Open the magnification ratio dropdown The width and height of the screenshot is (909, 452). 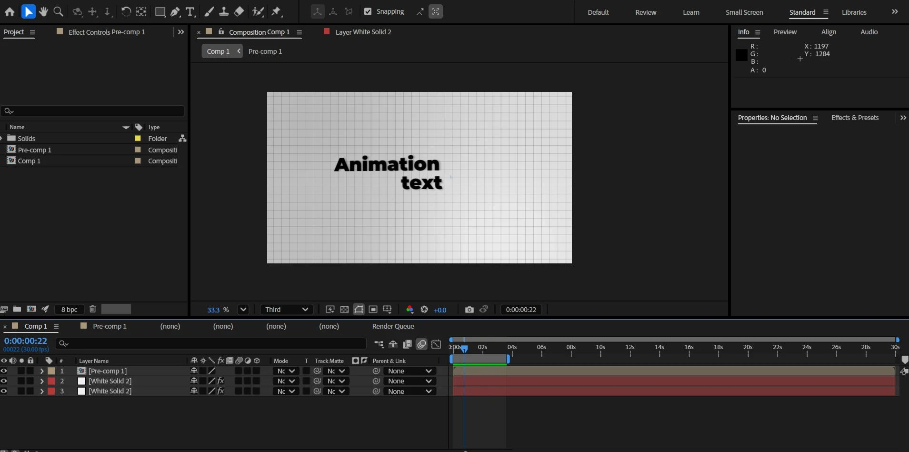coord(243,310)
